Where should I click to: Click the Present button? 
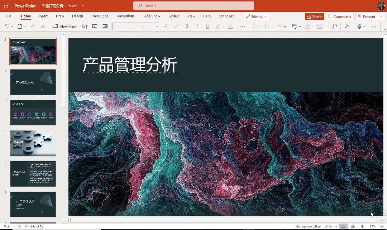click(x=367, y=16)
